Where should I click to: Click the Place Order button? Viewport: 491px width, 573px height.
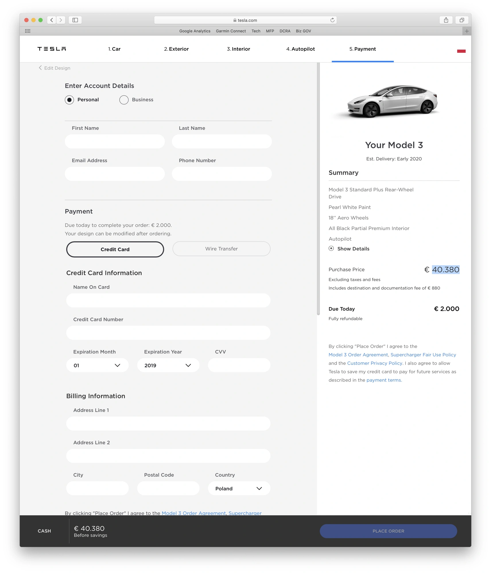tap(388, 531)
